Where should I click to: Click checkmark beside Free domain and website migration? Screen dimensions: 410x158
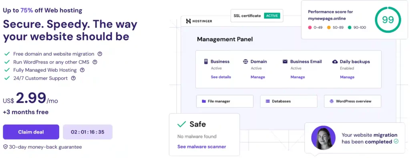pos(7,54)
